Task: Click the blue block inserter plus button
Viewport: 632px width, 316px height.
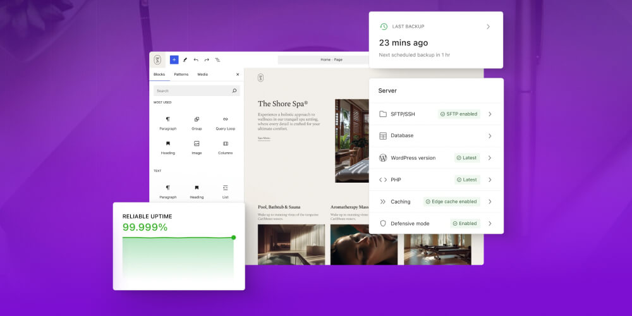Action: 174,59
